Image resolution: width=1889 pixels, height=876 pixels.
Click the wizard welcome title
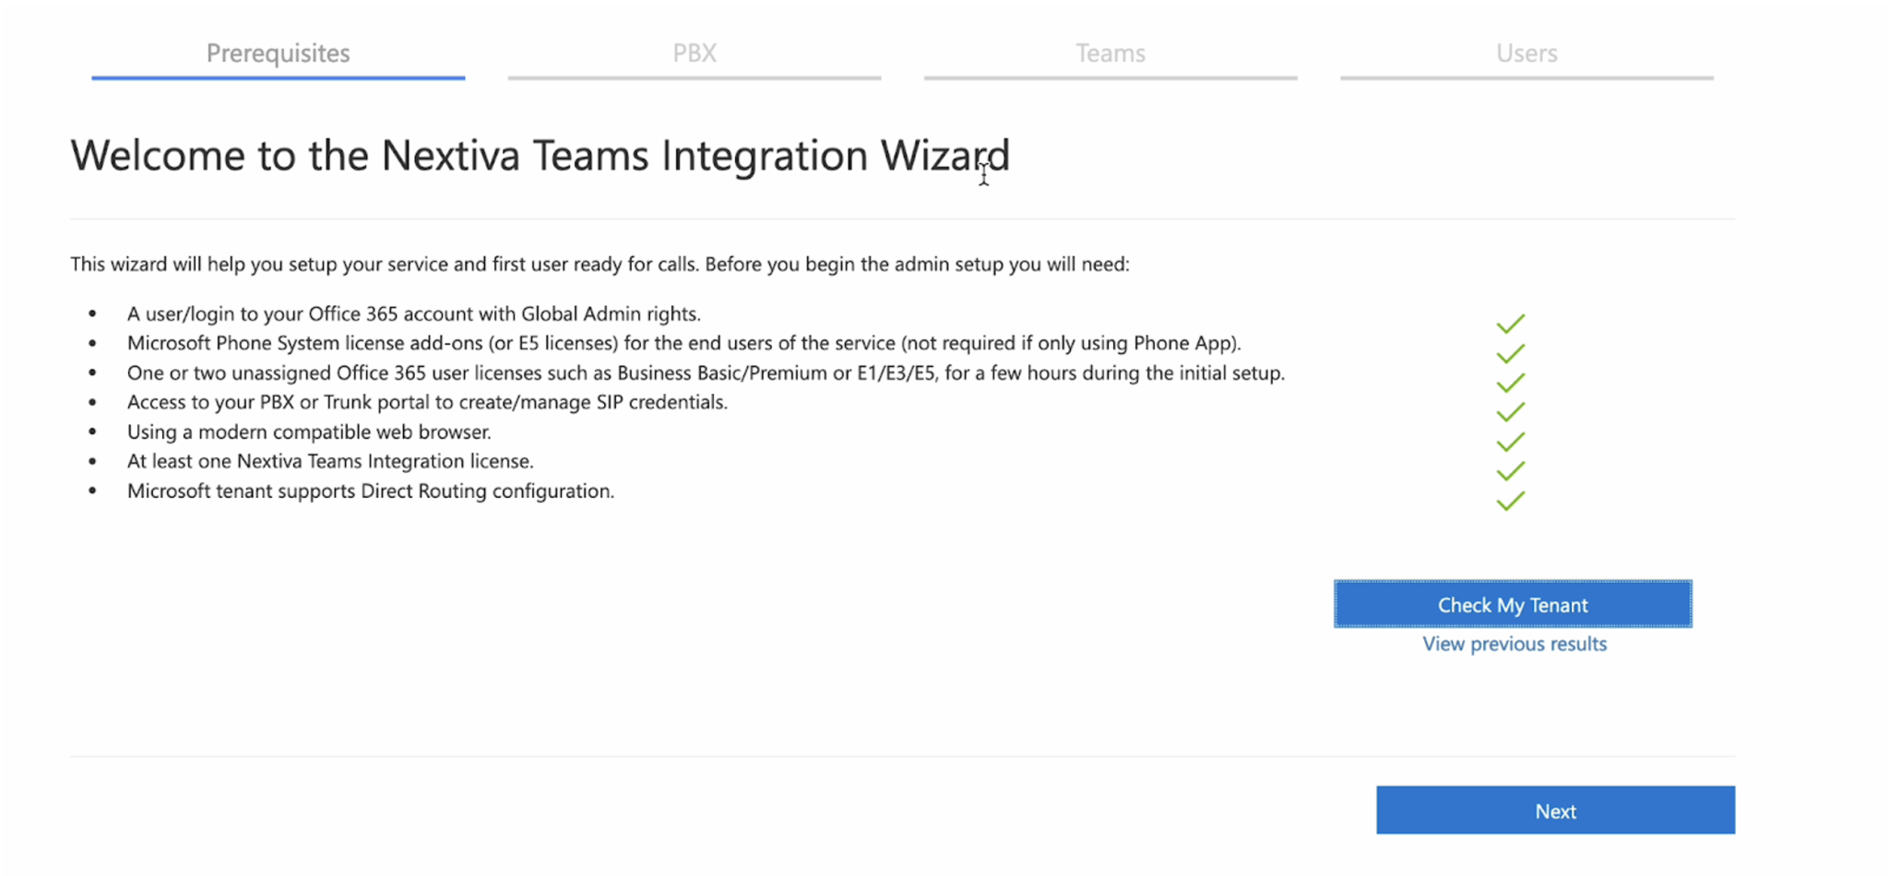541,155
